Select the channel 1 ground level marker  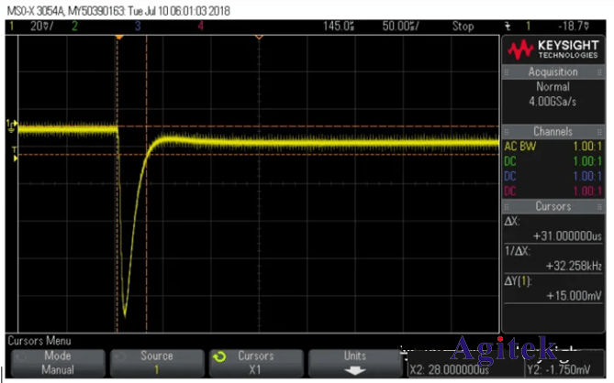click(11, 125)
